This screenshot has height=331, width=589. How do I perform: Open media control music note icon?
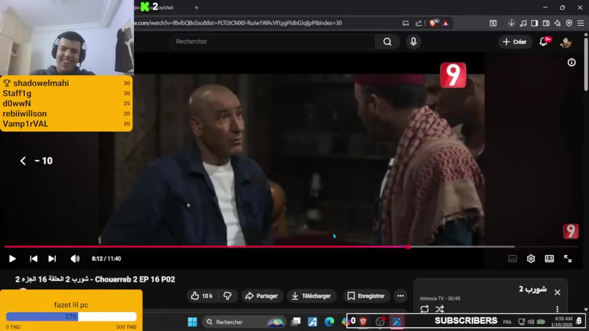523,23
